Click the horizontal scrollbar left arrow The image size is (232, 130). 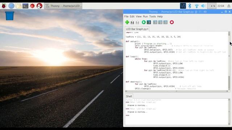[x=126, y=91]
